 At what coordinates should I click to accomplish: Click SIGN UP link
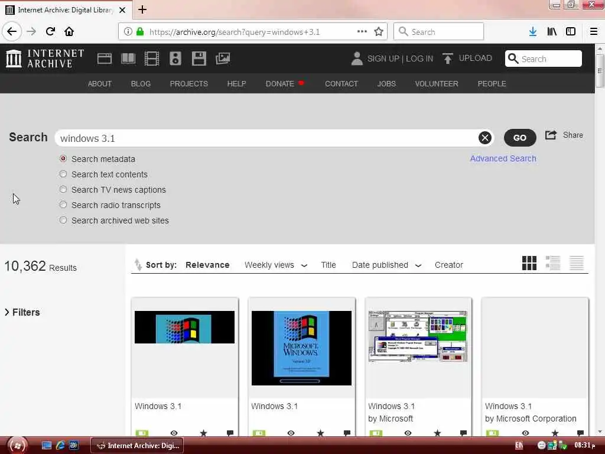383,59
